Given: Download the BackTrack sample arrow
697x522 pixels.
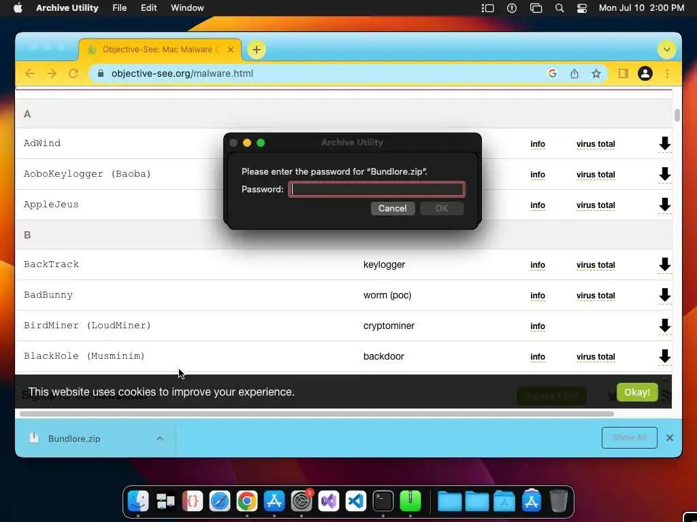Looking at the screenshot, I should pos(664,264).
